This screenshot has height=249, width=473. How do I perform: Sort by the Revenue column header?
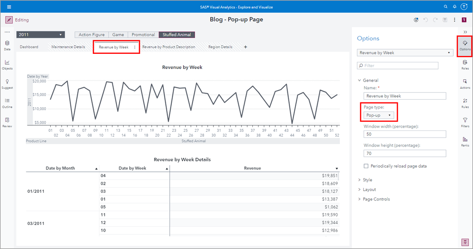[x=252, y=168]
